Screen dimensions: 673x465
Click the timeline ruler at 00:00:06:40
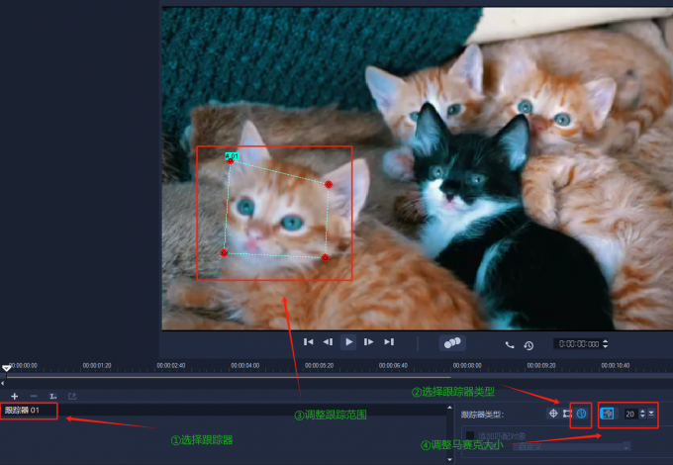pyautogui.click(x=393, y=366)
